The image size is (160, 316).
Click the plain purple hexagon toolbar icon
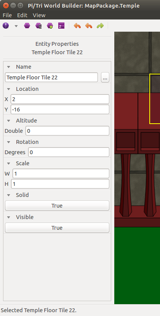coord(27,26)
